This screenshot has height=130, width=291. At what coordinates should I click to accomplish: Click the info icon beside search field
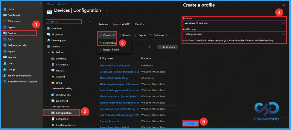pos(150,47)
